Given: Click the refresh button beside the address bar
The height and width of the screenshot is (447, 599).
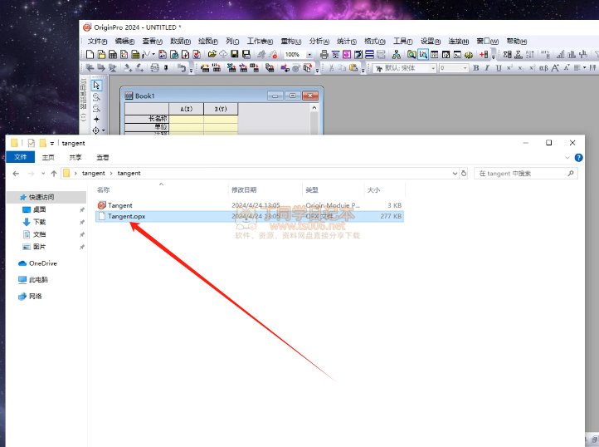Looking at the screenshot, I should pos(465,174).
